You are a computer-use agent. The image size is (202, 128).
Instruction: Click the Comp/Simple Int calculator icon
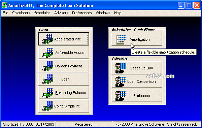click(48, 106)
